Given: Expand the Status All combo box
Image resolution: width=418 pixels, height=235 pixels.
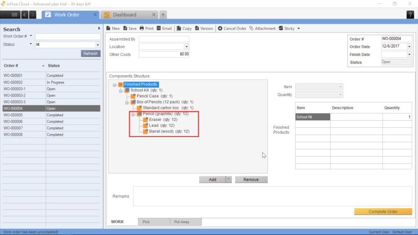Looking at the screenshot, I should point(98,45).
